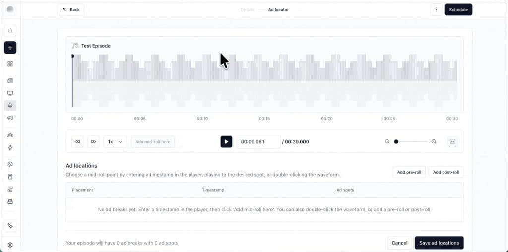Click the 00:30 time label under waveform
The width and height of the screenshot is (508, 252).
[x=452, y=119]
